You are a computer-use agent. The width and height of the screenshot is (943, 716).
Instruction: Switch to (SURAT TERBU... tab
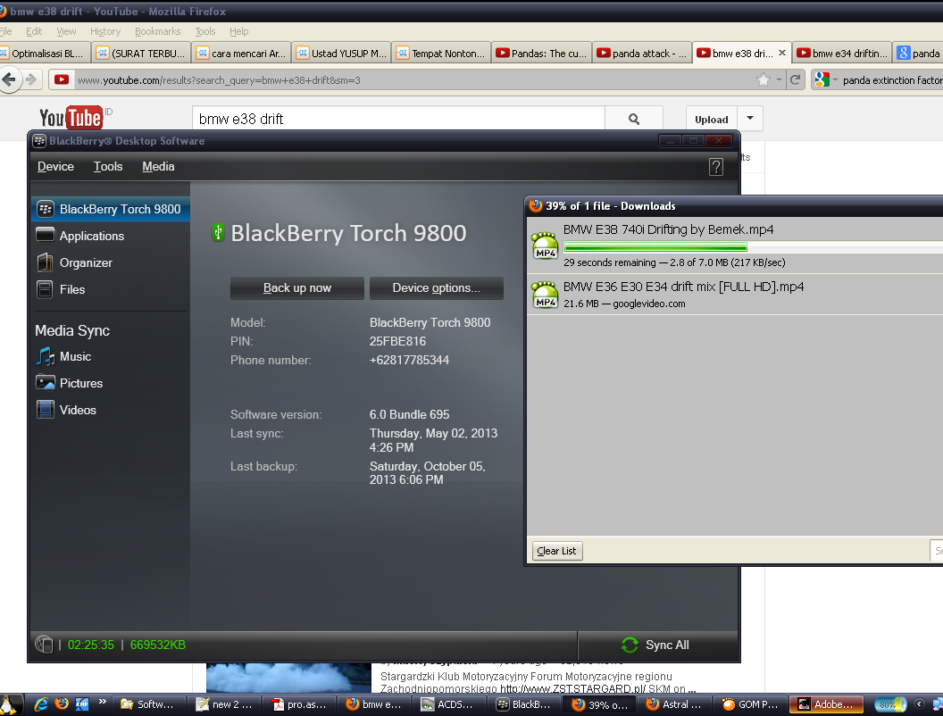[142, 54]
